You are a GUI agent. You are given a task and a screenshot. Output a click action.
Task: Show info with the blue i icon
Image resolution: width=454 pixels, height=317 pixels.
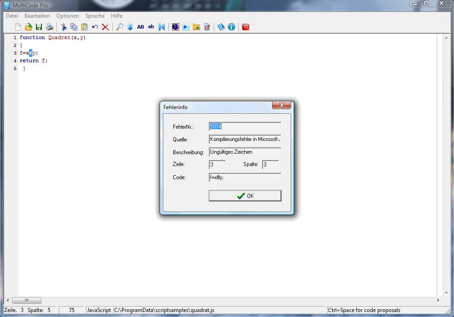point(232,27)
